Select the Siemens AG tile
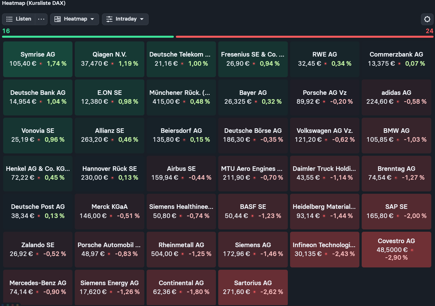Screen dimensions: 435x306 click(253, 249)
